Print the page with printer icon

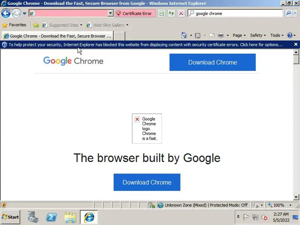[221, 35]
